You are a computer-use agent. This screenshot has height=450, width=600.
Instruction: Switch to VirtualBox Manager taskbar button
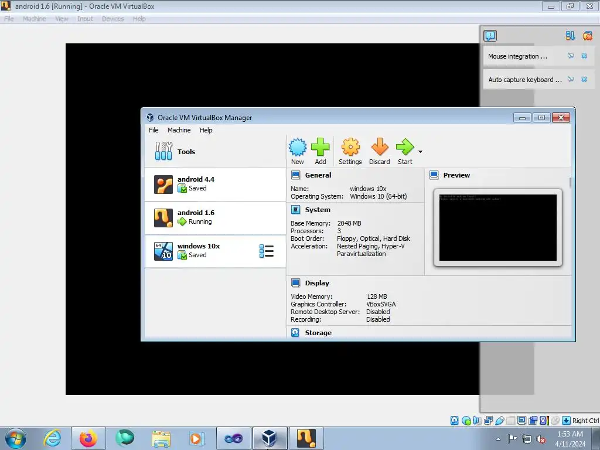(270, 438)
